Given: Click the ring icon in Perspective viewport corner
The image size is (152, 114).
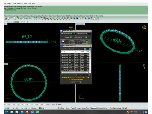Looking at the screenshot, I should (x=144, y=27).
